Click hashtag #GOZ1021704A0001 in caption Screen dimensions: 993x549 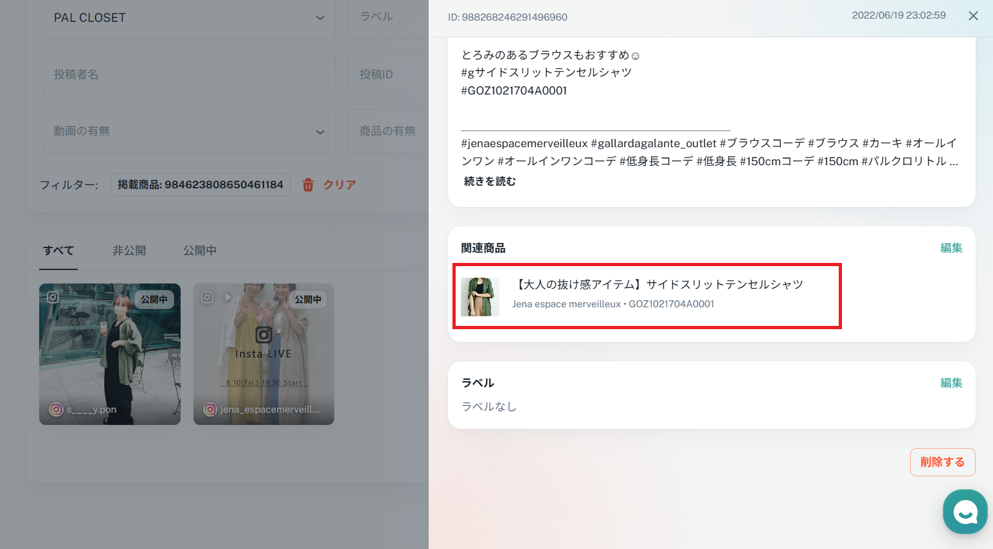coord(514,91)
